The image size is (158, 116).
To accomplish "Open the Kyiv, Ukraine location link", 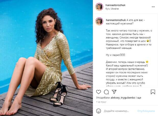I will click(112, 9).
